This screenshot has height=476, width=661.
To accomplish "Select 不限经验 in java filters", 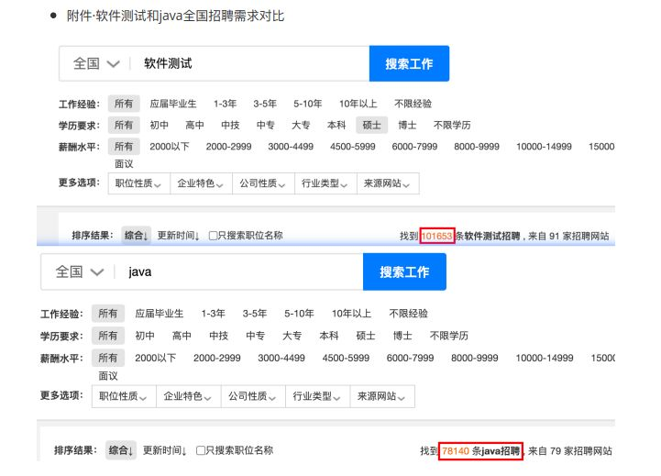I will pos(409,314).
